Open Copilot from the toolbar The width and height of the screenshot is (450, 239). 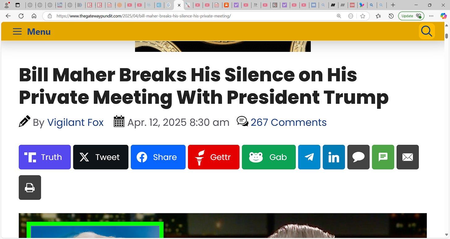(x=444, y=16)
